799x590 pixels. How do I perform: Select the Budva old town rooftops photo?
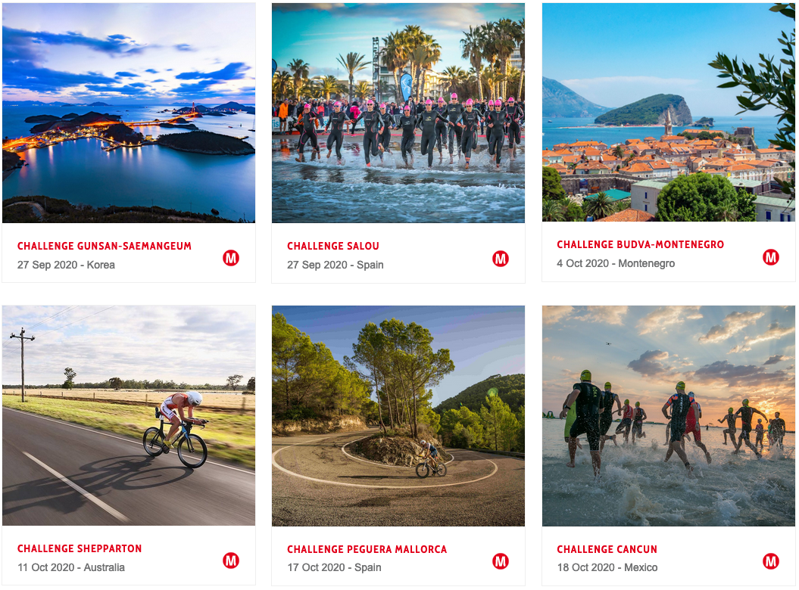tap(669, 112)
